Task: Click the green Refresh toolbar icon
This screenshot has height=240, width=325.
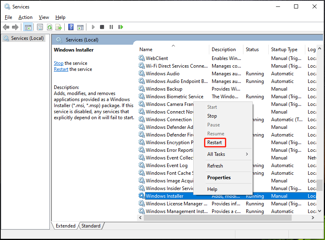Action: click(x=49, y=27)
